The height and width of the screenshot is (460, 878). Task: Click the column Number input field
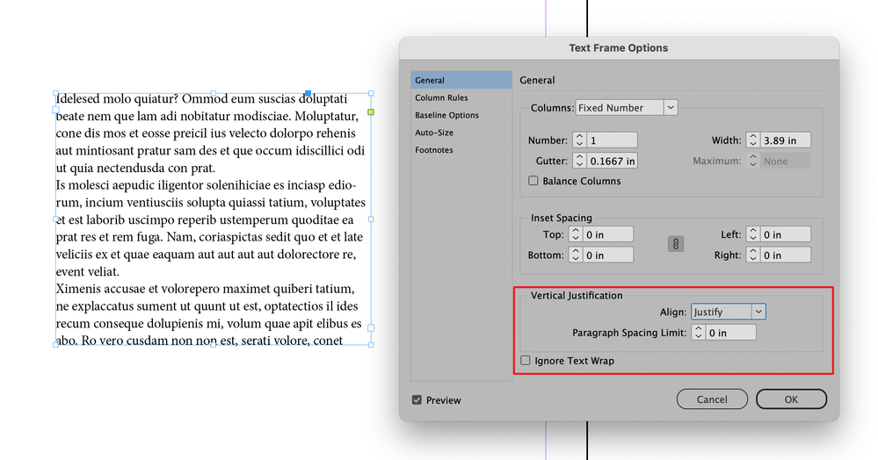[612, 140]
